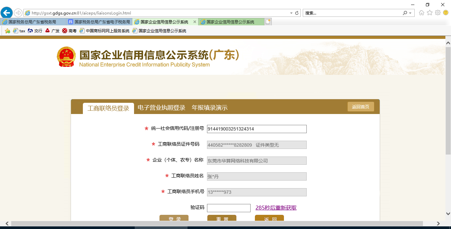The image size is (451, 229).
Task: Click the 统一社会信用代码/注册号 input field
Action: point(257,129)
